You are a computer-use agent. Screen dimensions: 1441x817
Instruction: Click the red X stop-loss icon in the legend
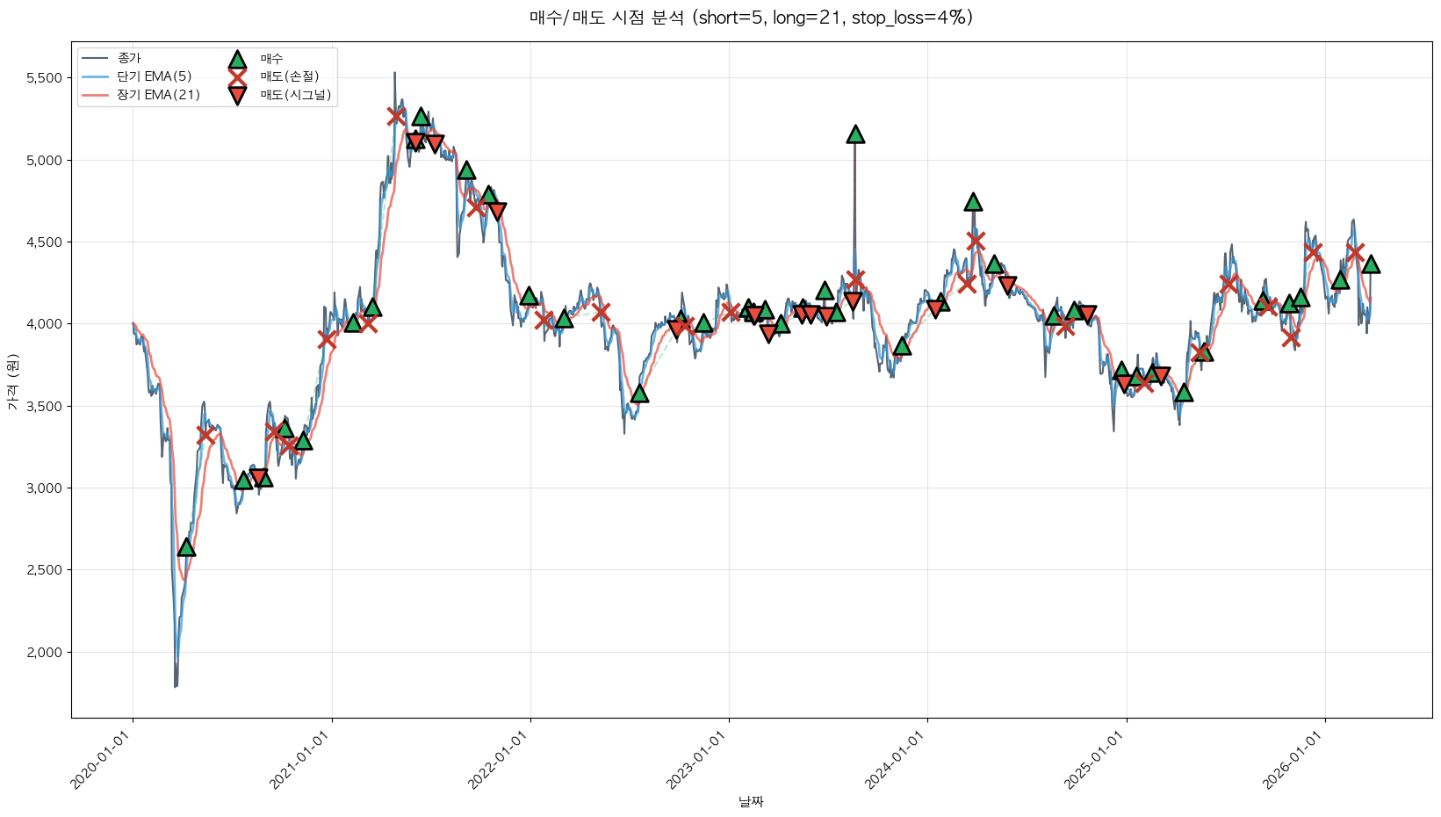pos(237,76)
